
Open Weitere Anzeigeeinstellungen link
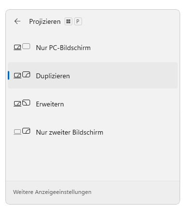tap(52, 192)
